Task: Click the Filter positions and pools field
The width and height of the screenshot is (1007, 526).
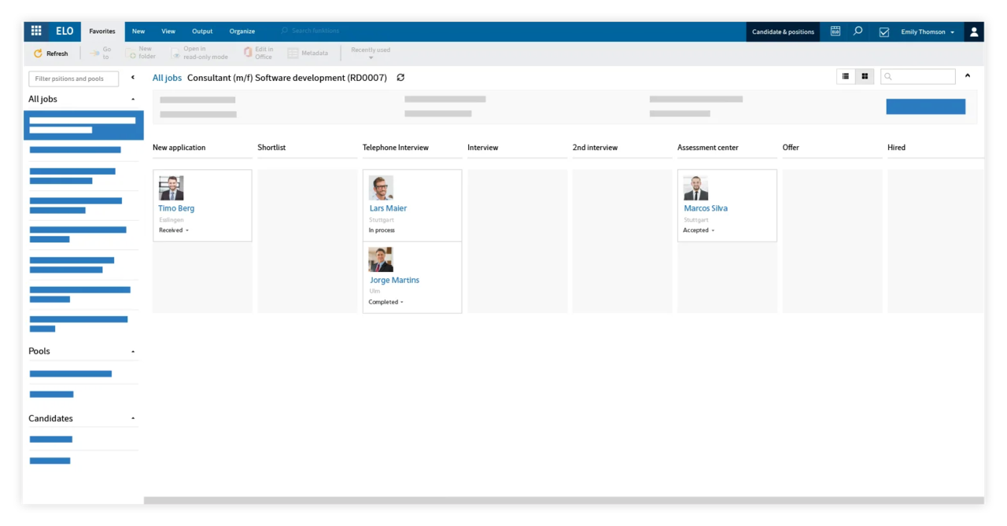Action: 73,78
